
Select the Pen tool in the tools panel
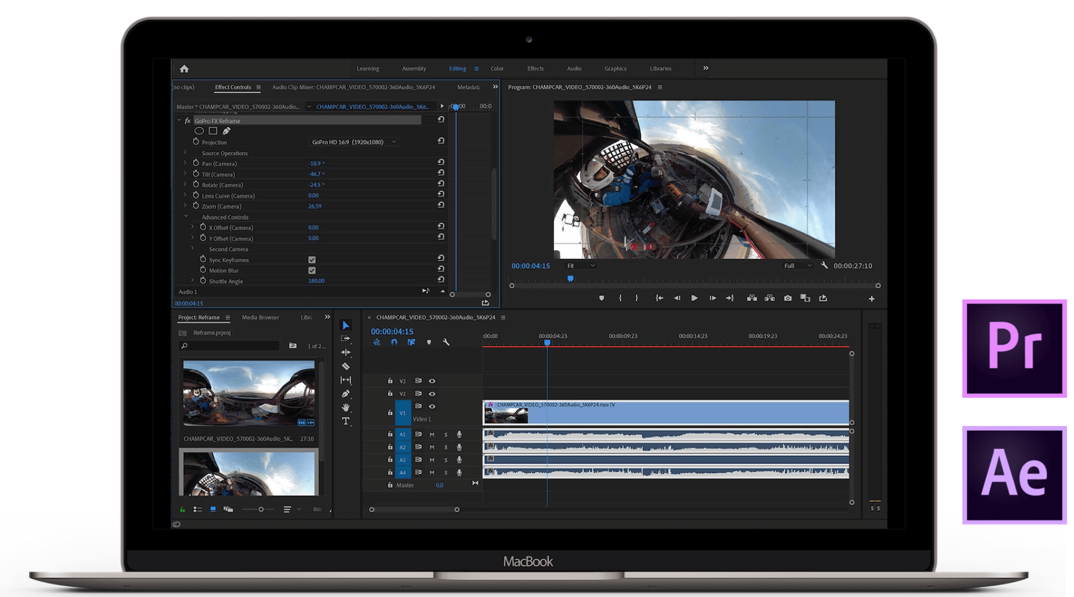point(347,393)
